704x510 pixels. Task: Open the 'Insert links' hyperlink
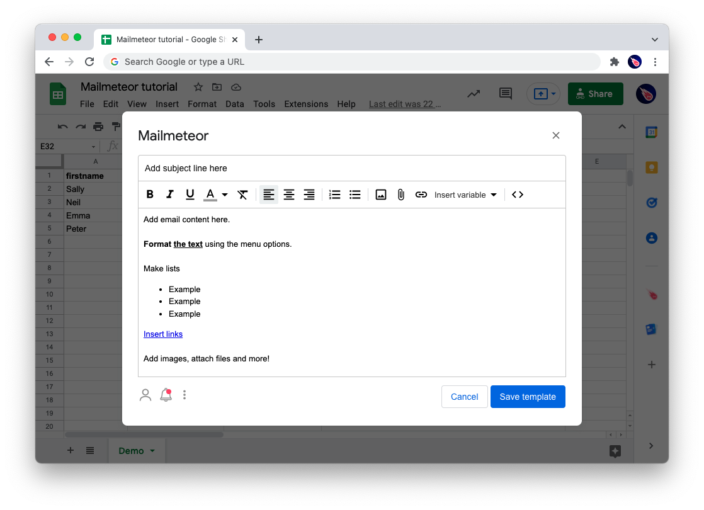click(163, 334)
